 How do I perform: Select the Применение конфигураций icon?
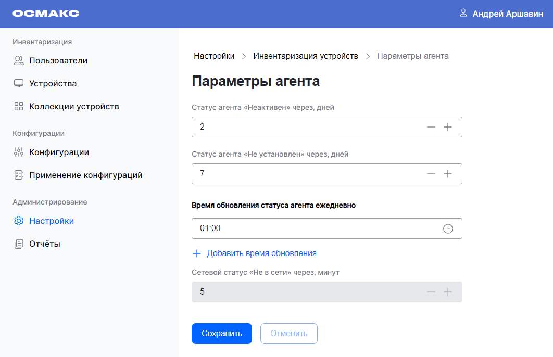point(19,175)
